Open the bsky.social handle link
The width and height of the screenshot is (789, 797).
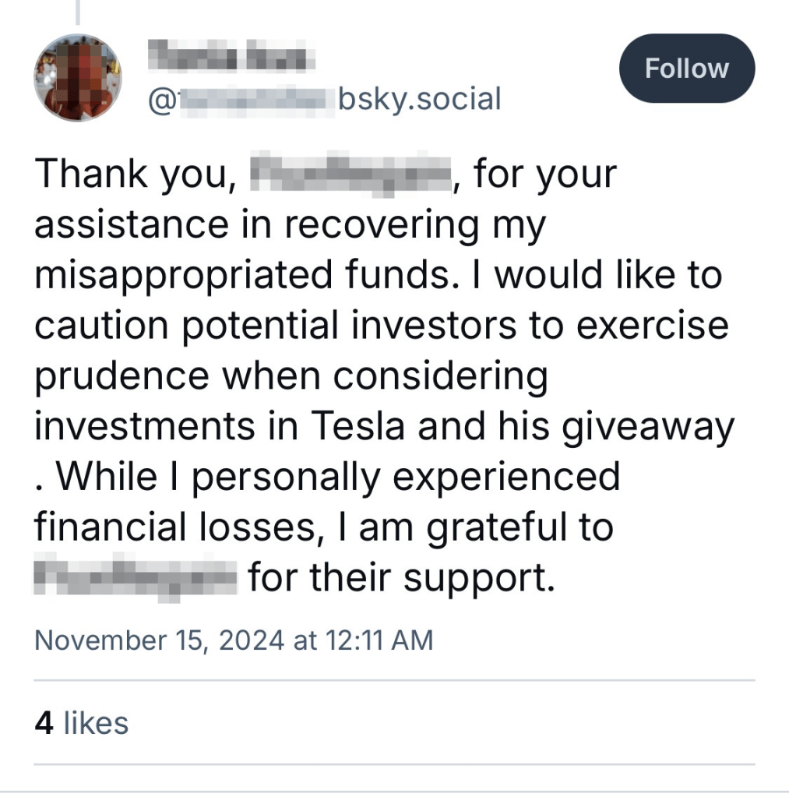(327, 99)
